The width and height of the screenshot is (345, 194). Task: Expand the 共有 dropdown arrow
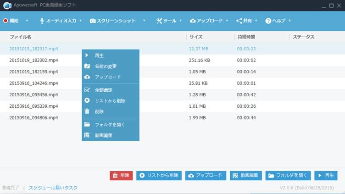(x=256, y=21)
